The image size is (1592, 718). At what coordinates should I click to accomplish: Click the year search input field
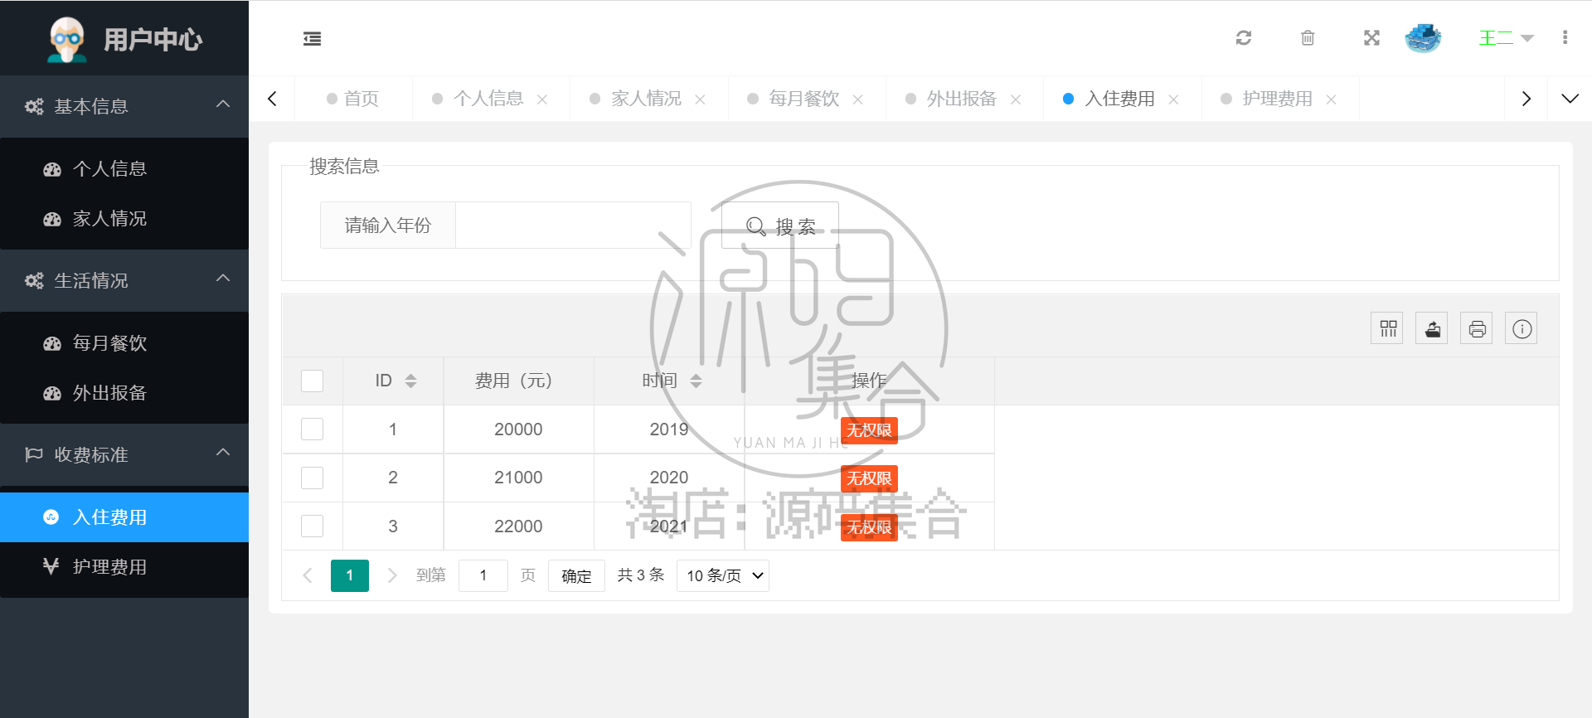(573, 225)
